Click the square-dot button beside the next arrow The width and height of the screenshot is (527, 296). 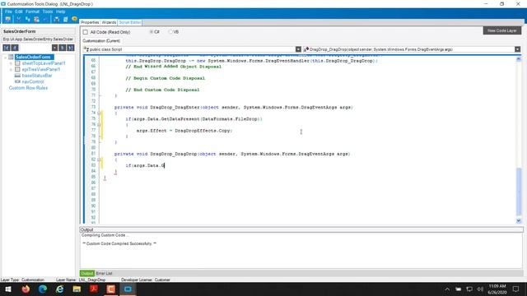[x=54, y=48]
